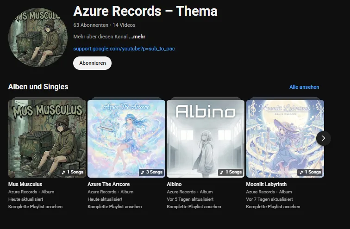This screenshot has width=350, height=229.
Task: Click the Alben und Singles heading
Action: (x=38, y=87)
